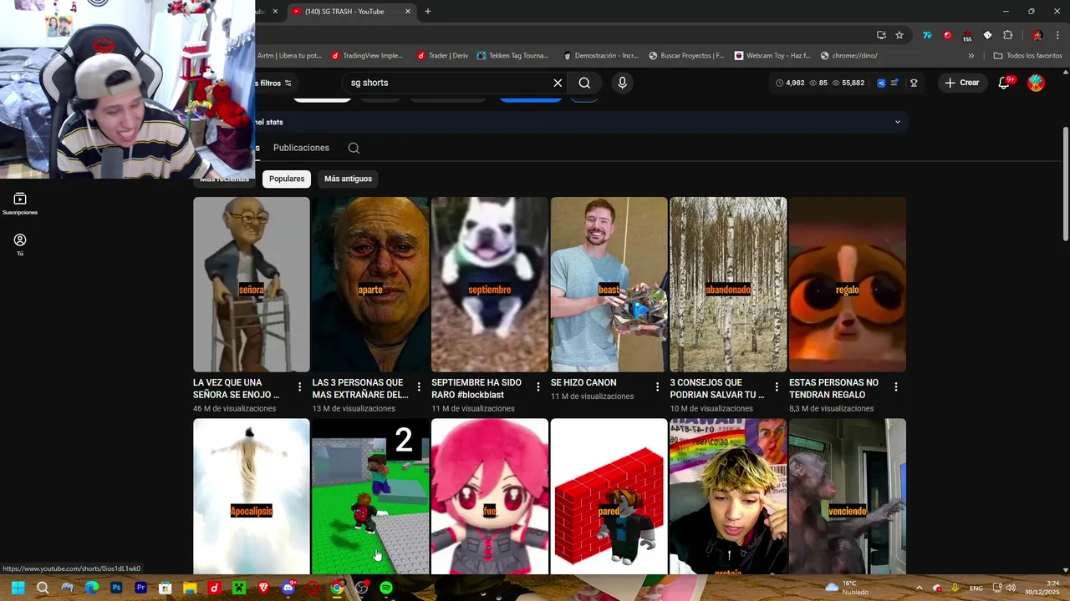Click the install app icon in address bar
This screenshot has height=601, width=1070.
(x=881, y=35)
